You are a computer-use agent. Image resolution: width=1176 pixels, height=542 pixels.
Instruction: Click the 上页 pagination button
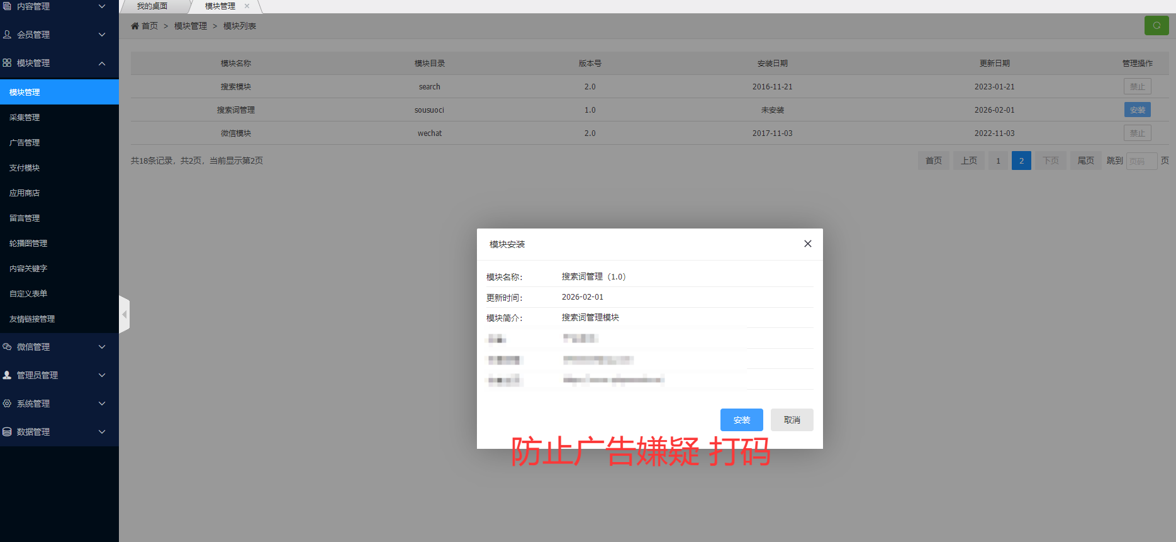[969, 161]
